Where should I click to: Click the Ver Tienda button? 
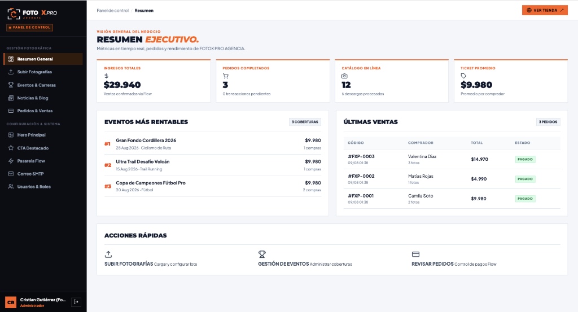tap(545, 10)
